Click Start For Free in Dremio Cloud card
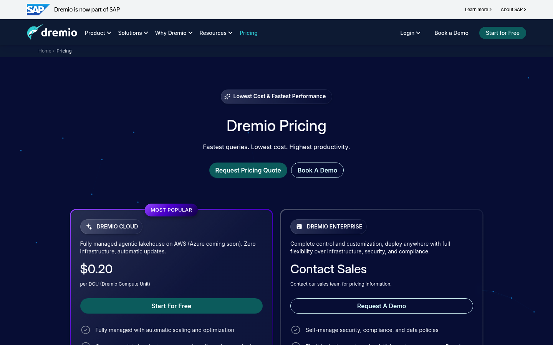 pyautogui.click(x=171, y=306)
